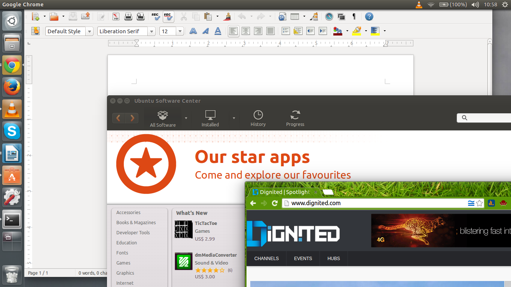Screen dimensions: 511x287
Task: Click the Paste clipboard icon in Writer
Action: [208, 16]
